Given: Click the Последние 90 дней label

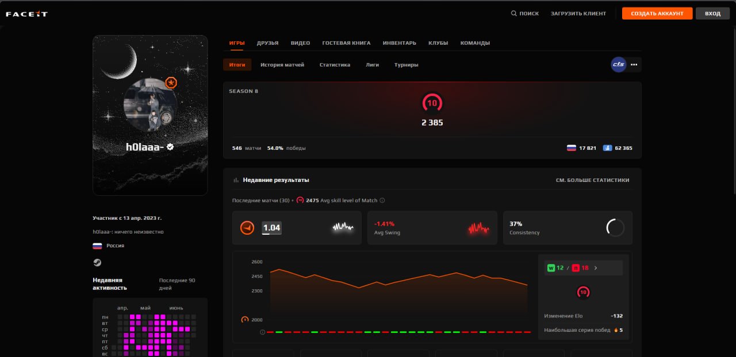Looking at the screenshot, I should 177,284.
